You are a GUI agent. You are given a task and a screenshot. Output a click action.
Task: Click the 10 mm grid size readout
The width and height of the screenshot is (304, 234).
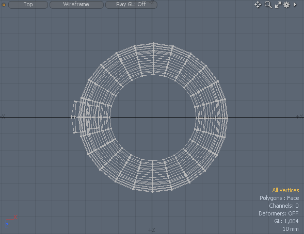291,229
